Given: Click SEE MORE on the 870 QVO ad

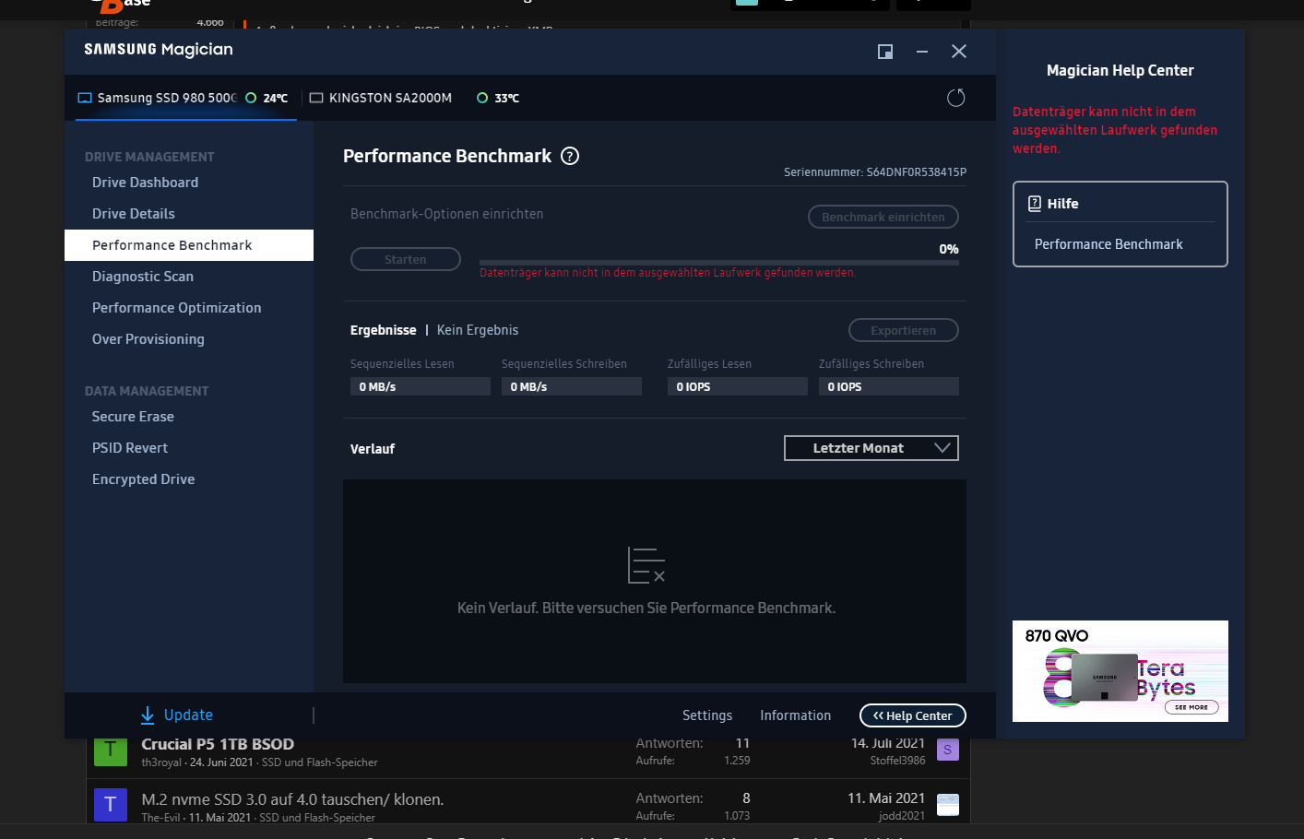Looking at the screenshot, I should click(x=1191, y=707).
